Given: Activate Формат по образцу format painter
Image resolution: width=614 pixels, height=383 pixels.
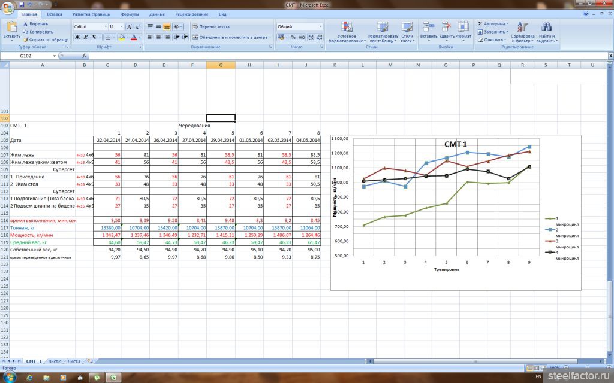Looking at the screenshot, I should click(46, 39).
